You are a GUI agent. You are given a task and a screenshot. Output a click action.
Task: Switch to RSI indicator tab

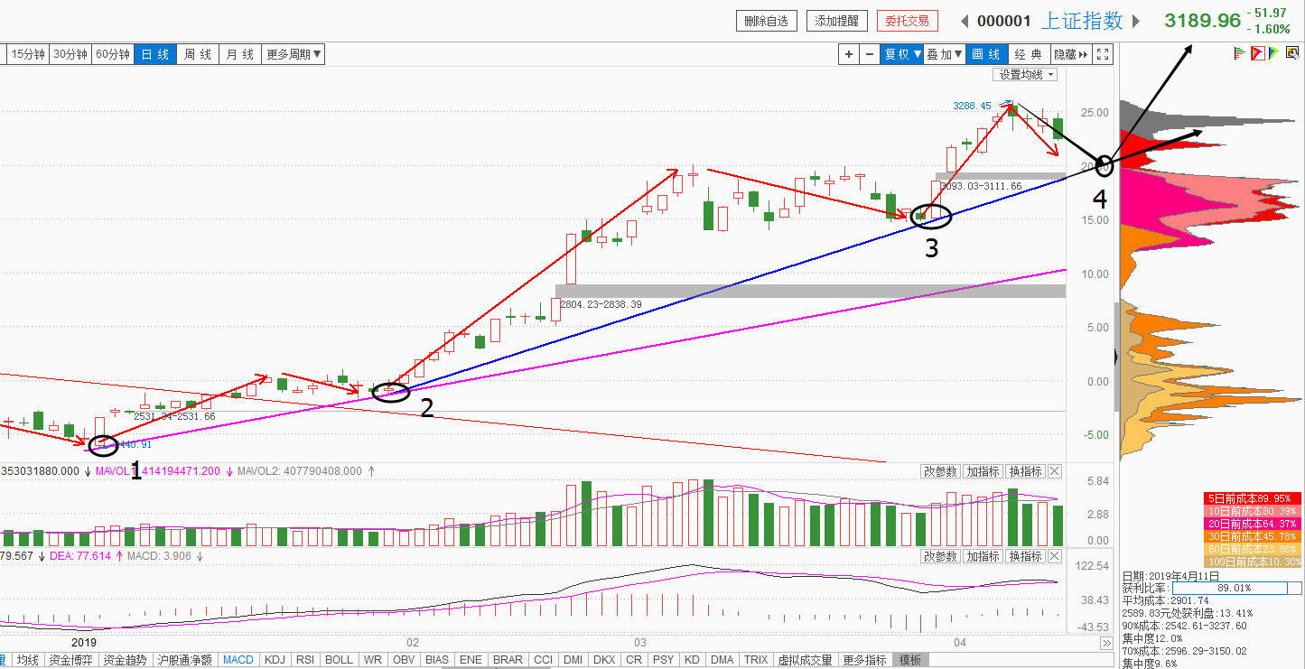(306, 660)
